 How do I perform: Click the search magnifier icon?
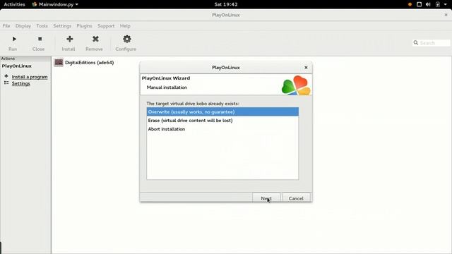click(416, 42)
